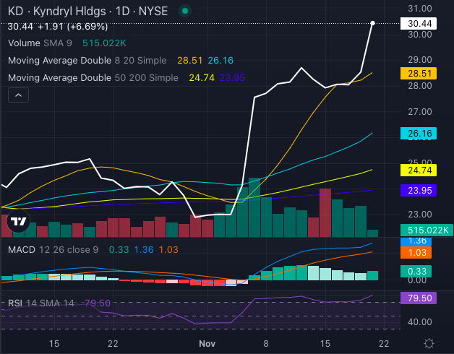Click the RSI 14 SMA 14 label
Viewport: 454px width, 354px height.
[x=41, y=303]
